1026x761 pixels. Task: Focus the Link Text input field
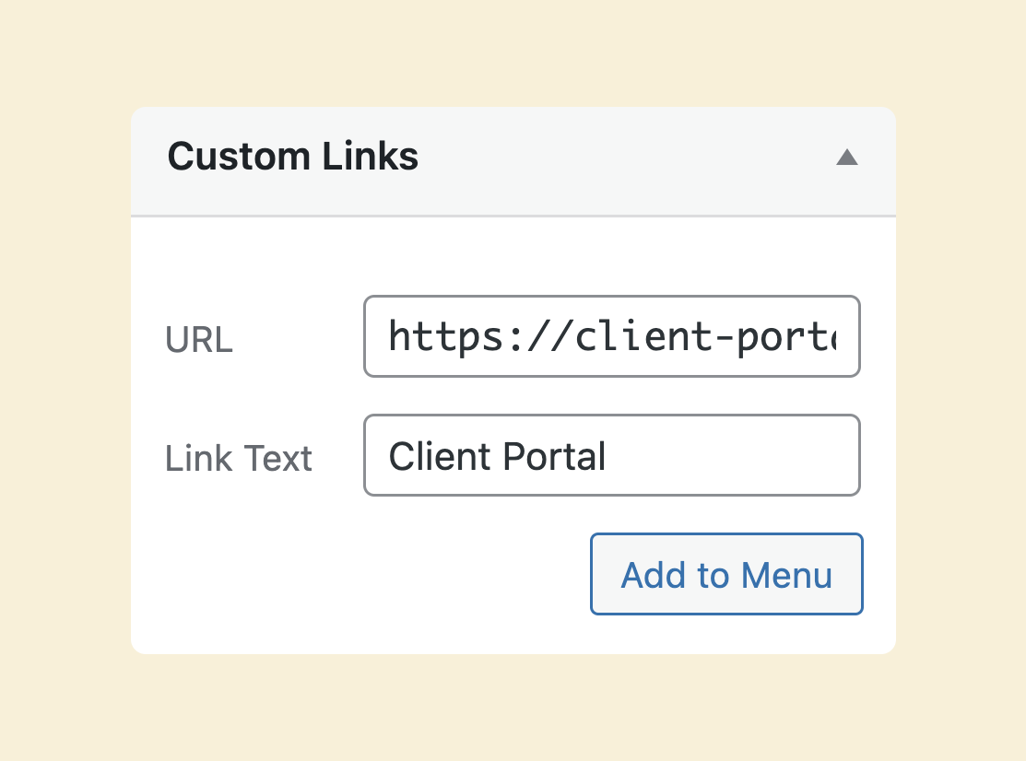point(612,455)
